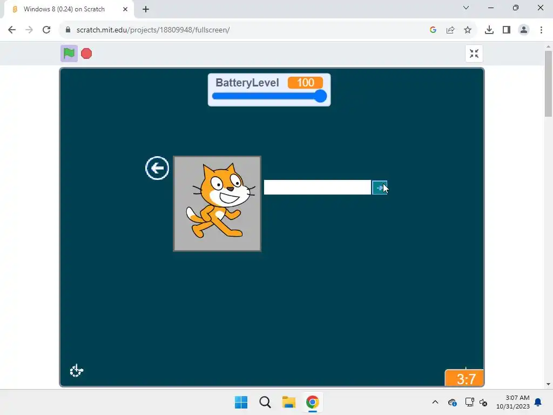Open Chrome's three-dot menu
This screenshot has height=415, width=553.
click(x=541, y=30)
